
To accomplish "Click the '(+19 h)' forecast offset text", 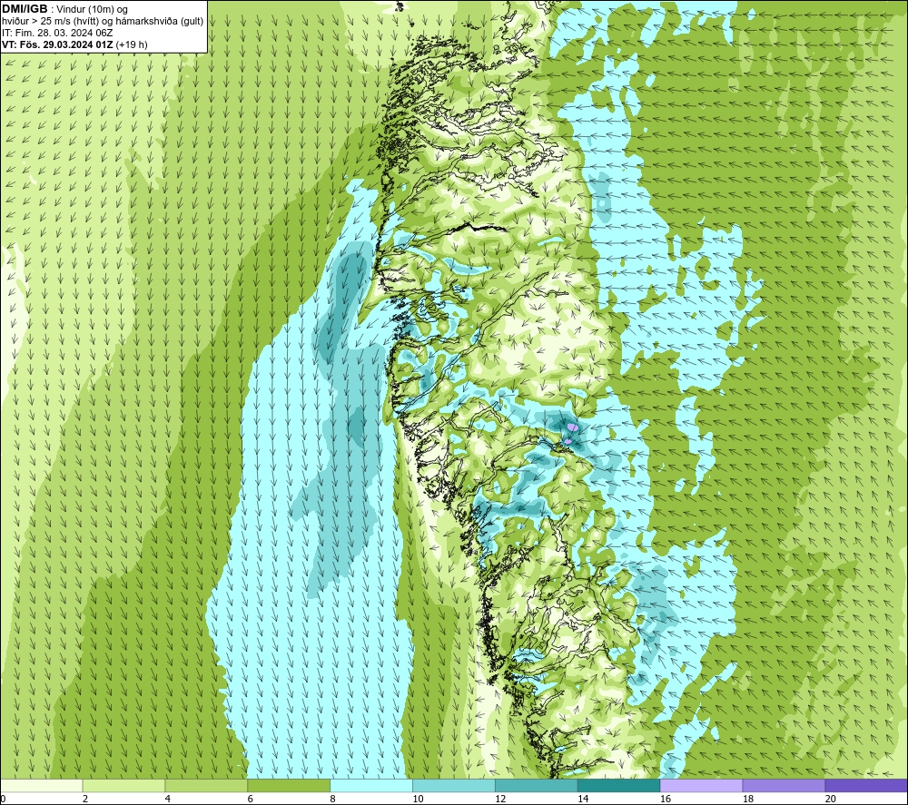I will pos(132,44).
